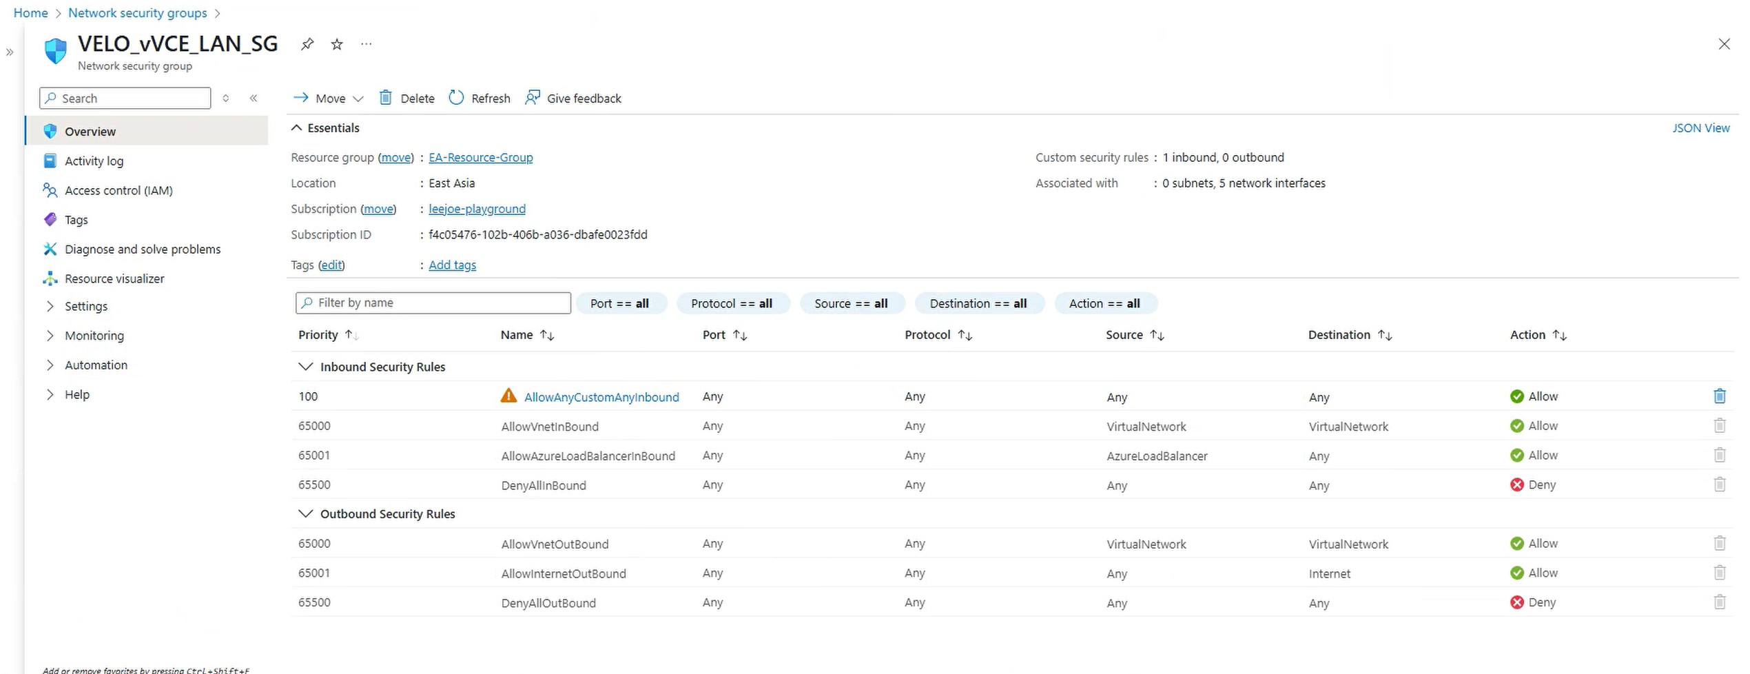Click the Refresh toolbar button
Image resolution: width=1750 pixels, height=674 pixels.
[x=480, y=98]
